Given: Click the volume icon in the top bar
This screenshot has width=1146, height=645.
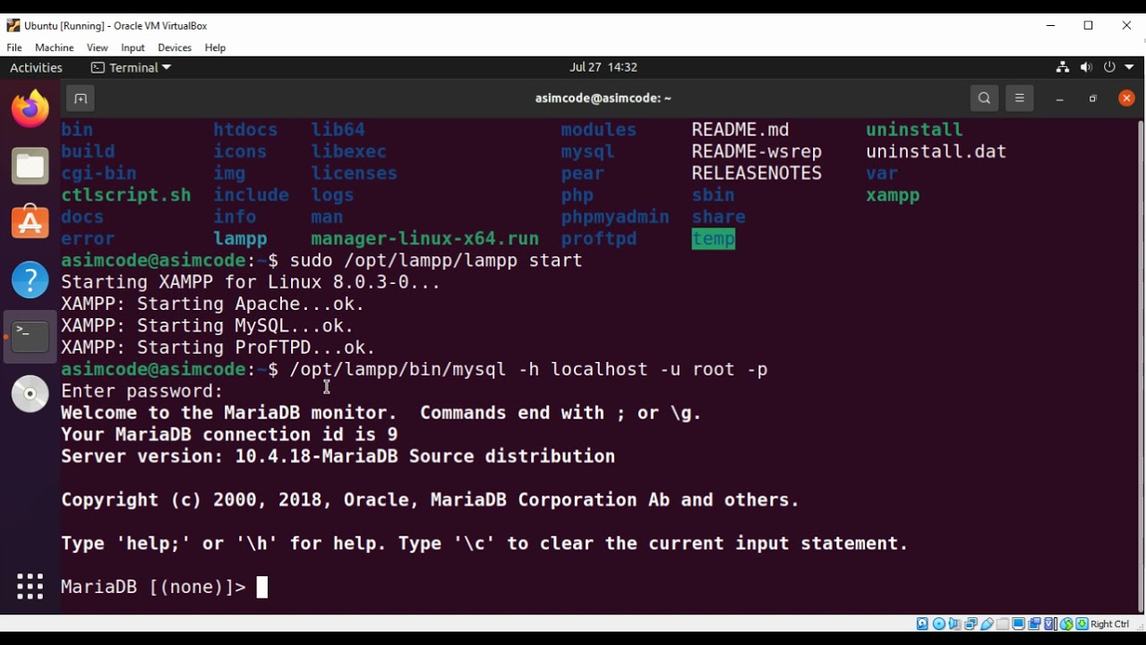Looking at the screenshot, I should [1086, 67].
